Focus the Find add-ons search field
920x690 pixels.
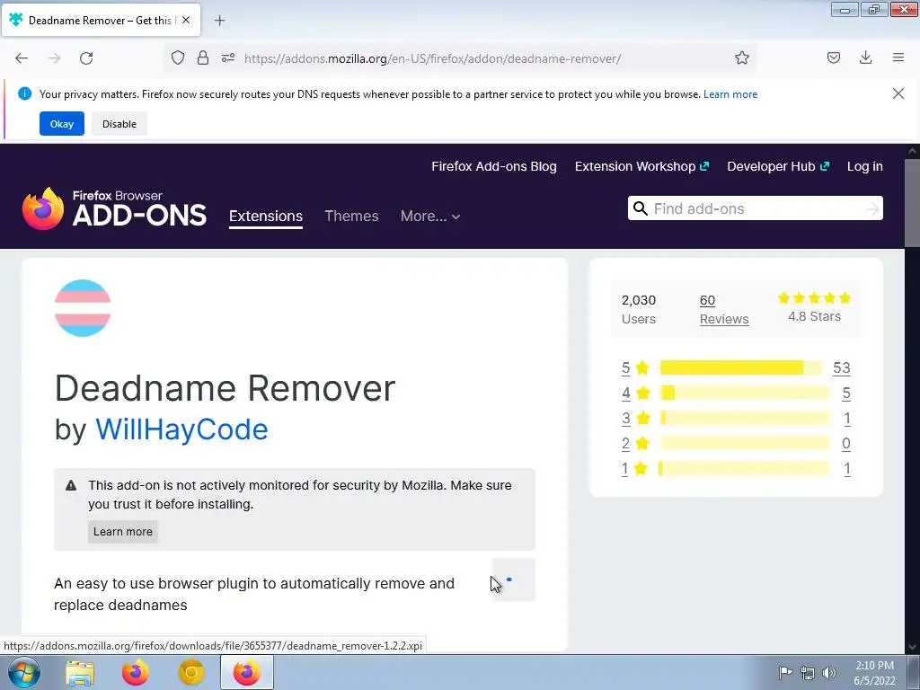[756, 208]
